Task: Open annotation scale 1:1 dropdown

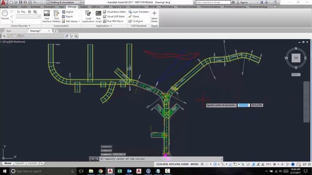Action: 269,164
